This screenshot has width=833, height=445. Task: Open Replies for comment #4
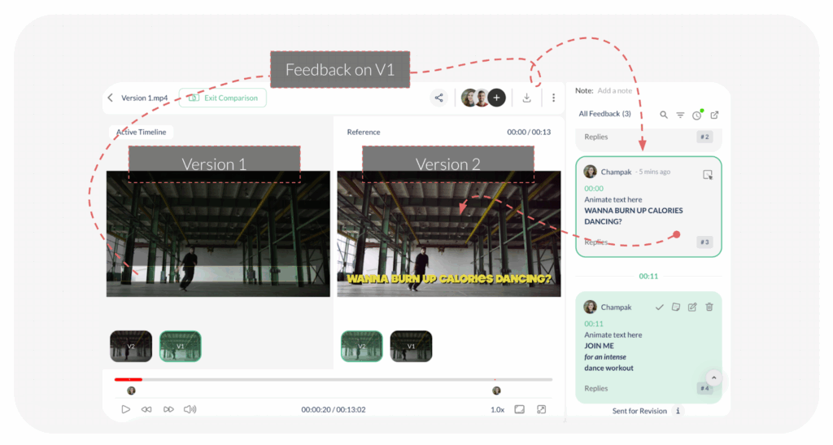pos(596,389)
